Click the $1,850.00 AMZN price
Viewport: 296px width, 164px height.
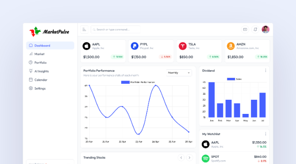click(235, 57)
